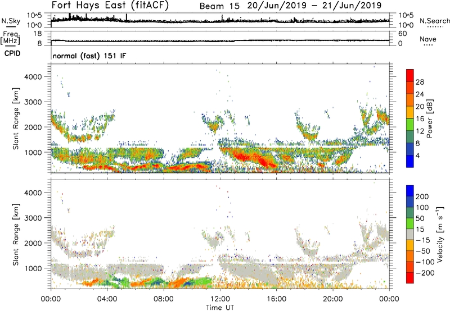This screenshot has height=311, width=450.
Task: Click the '16:00' time tick label
Action: [276, 299]
